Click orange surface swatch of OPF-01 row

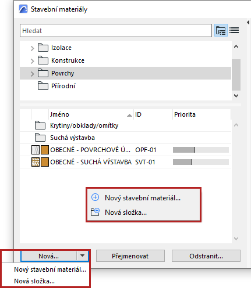tap(45, 150)
